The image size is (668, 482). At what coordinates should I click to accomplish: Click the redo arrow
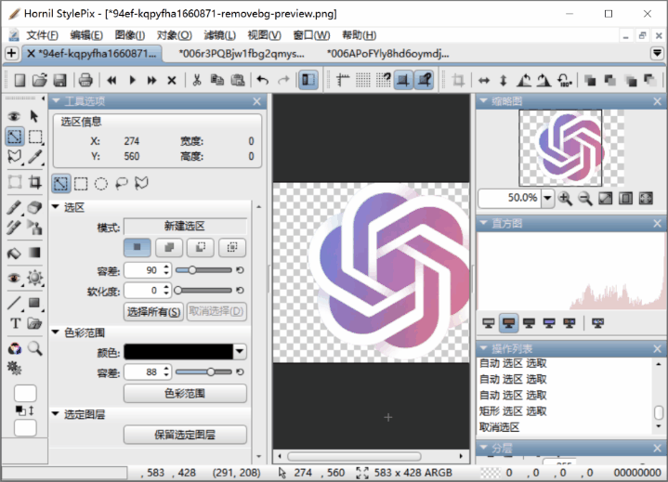[283, 80]
